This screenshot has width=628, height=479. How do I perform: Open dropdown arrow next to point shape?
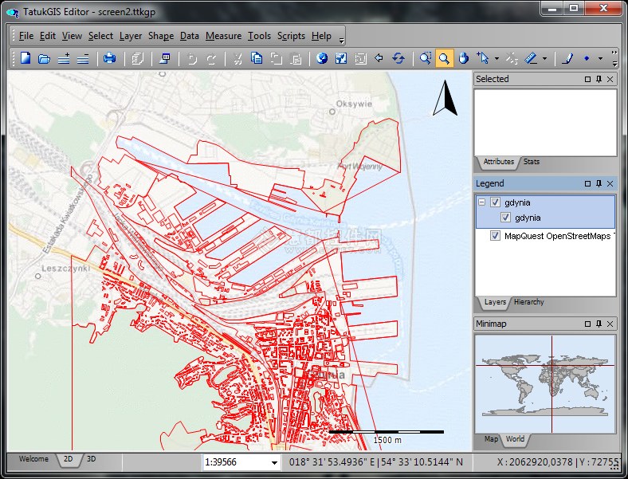pyautogui.click(x=600, y=59)
